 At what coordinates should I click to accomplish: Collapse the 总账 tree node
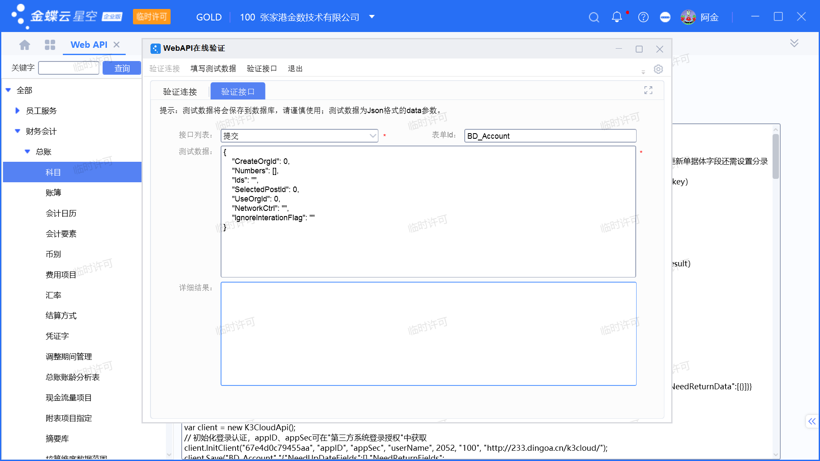27,152
